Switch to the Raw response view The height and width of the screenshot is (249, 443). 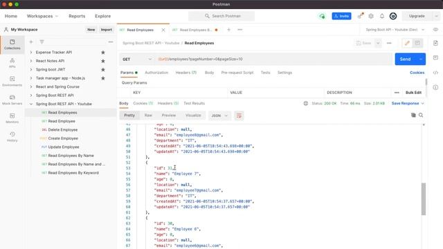coord(148,116)
